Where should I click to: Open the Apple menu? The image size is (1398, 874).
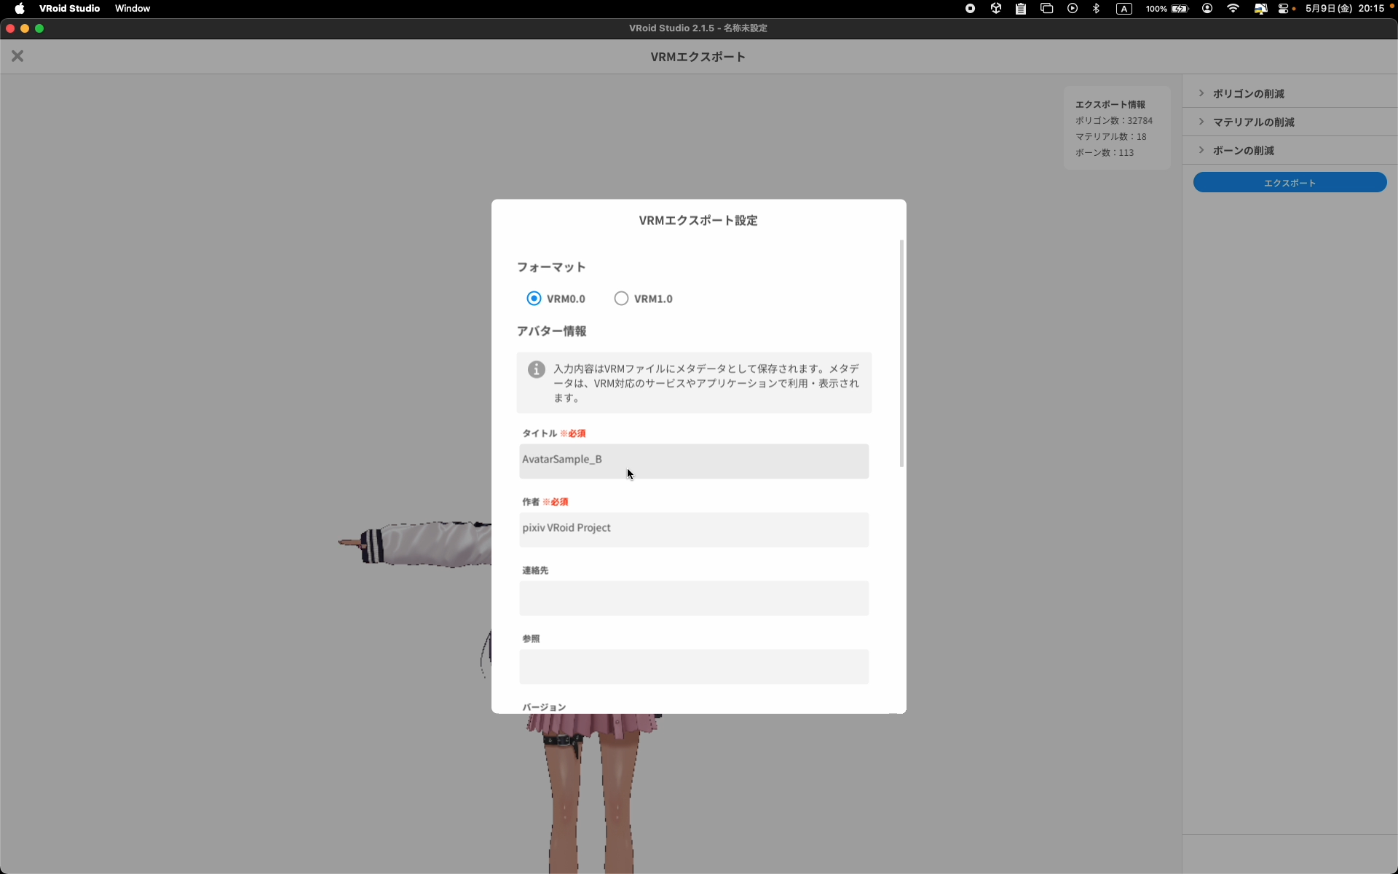(x=20, y=9)
